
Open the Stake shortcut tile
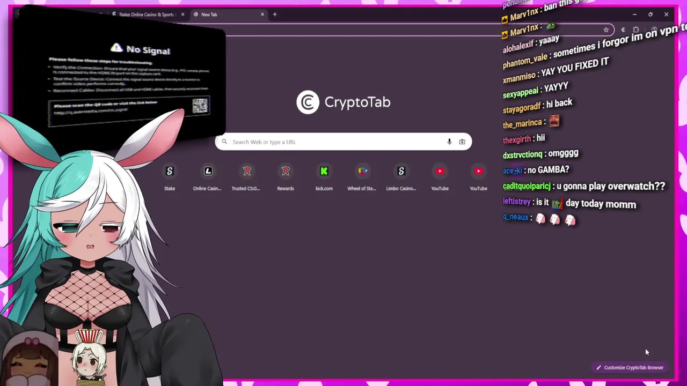tap(170, 177)
